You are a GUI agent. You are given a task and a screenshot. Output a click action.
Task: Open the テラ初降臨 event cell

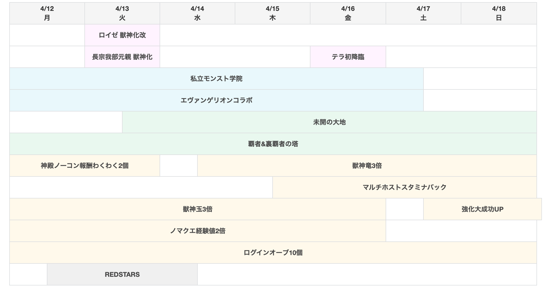tap(348, 57)
